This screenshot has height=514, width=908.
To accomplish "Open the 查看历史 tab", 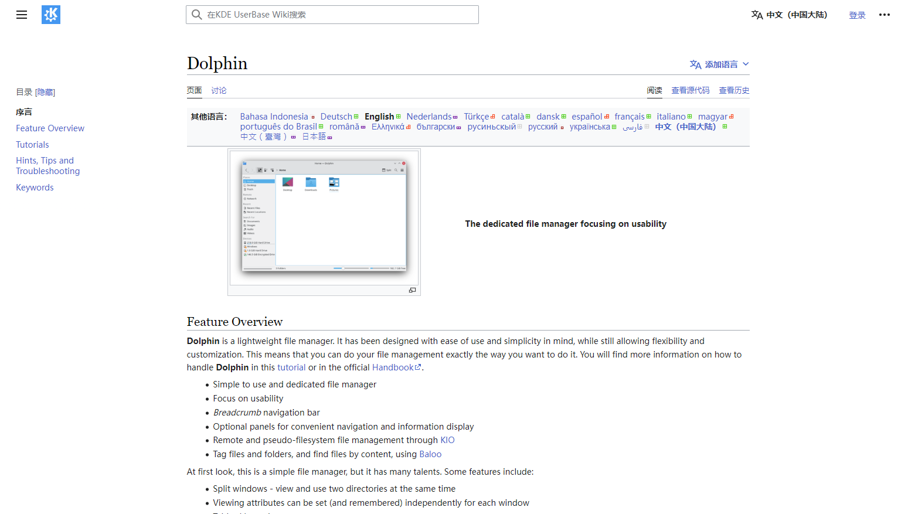I will tap(734, 90).
